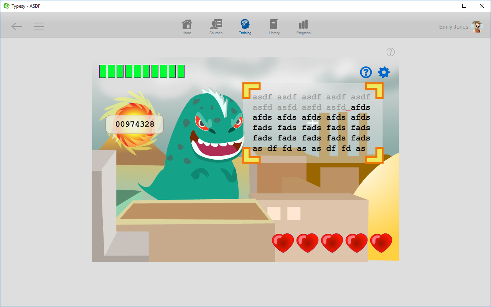Open Emily Jones profile avatar
The image size is (491, 307).
click(x=476, y=27)
